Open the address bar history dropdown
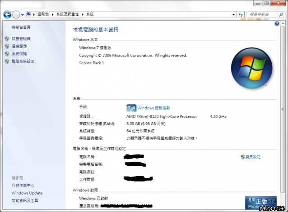Image resolution: width=288 pixels, height=212 pixels. 234,15
